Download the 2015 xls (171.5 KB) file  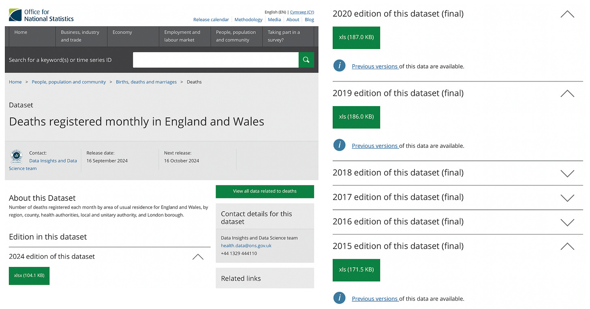coord(356,270)
